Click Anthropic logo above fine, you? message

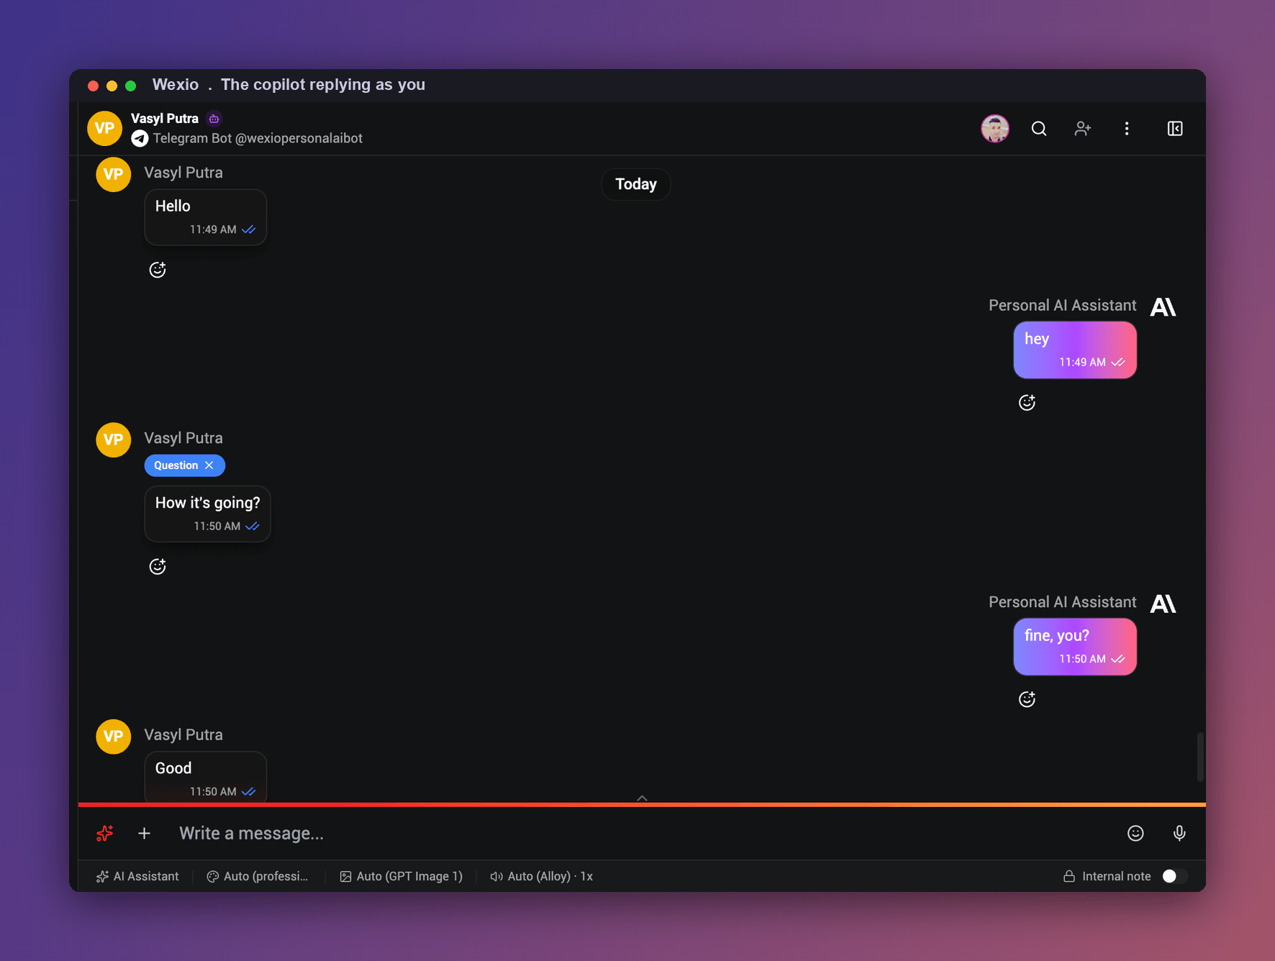pyautogui.click(x=1163, y=604)
